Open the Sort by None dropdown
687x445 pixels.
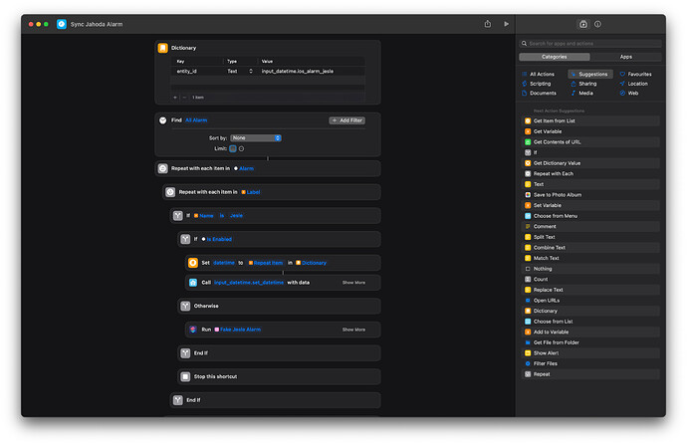(x=256, y=138)
